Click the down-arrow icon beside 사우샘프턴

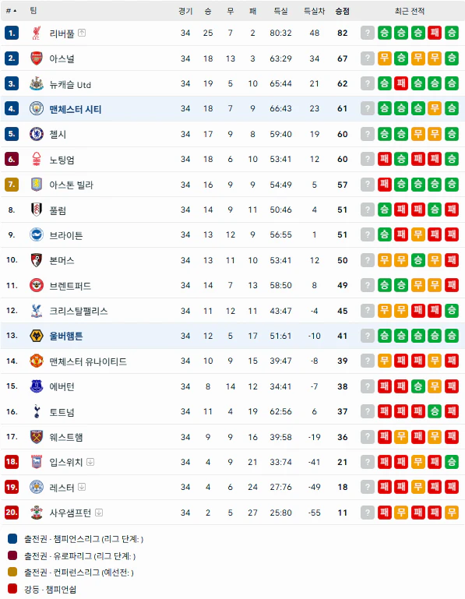point(99,513)
